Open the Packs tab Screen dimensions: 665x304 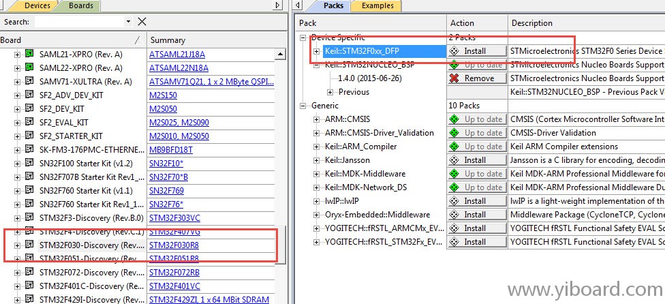[x=333, y=6]
